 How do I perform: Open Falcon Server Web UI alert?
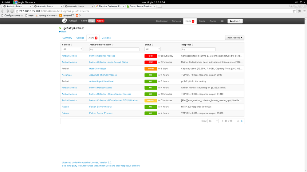pyautogui.click(x=100, y=107)
